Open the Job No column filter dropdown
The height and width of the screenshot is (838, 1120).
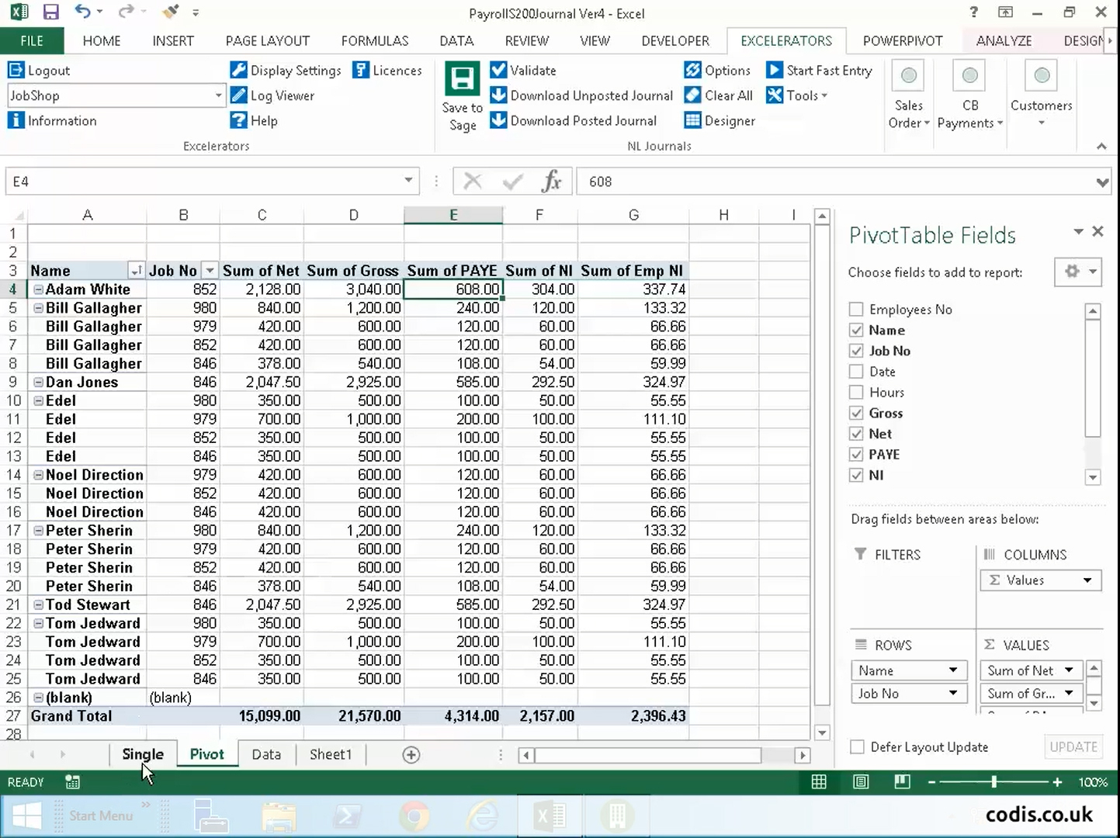coord(210,271)
